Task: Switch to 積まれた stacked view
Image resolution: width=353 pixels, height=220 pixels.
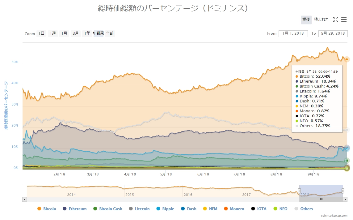Action: click(321, 19)
